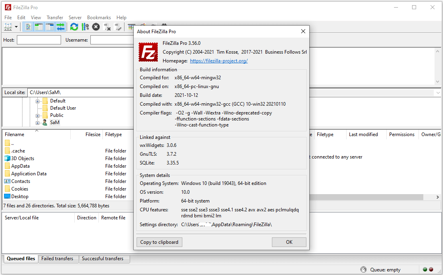The height and width of the screenshot is (275, 443).
Task: Click the Default User folder icon
Action: tap(45, 108)
